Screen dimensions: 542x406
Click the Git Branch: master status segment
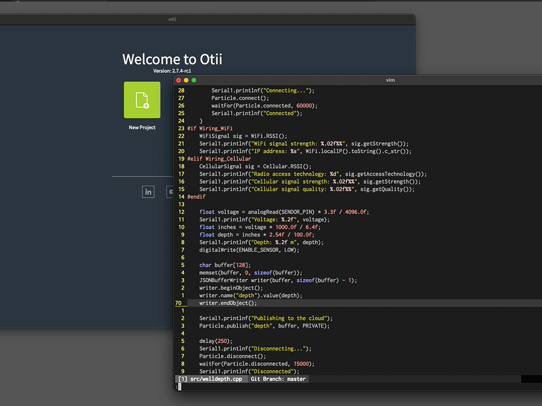click(278, 379)
